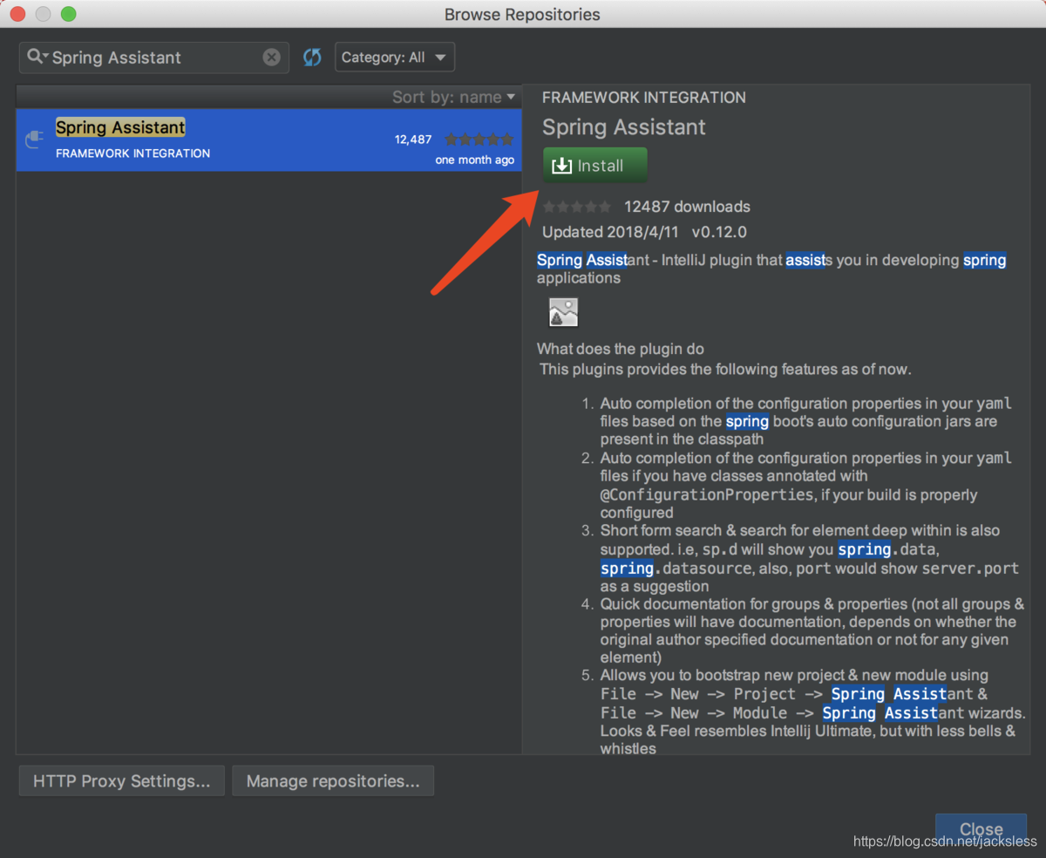The height and width of the screenshot is (858, 1046).
Task: Click 'What does the plugin do' text
Action: tap(621, 349)
